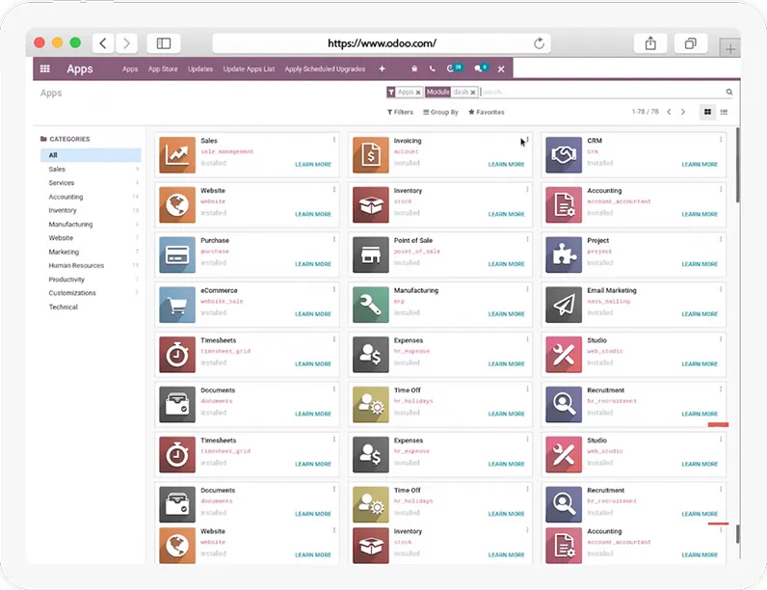This screenshot has width=767, height=590.
Task: Go to next page with pager arrow
Action: coord(683,112)
